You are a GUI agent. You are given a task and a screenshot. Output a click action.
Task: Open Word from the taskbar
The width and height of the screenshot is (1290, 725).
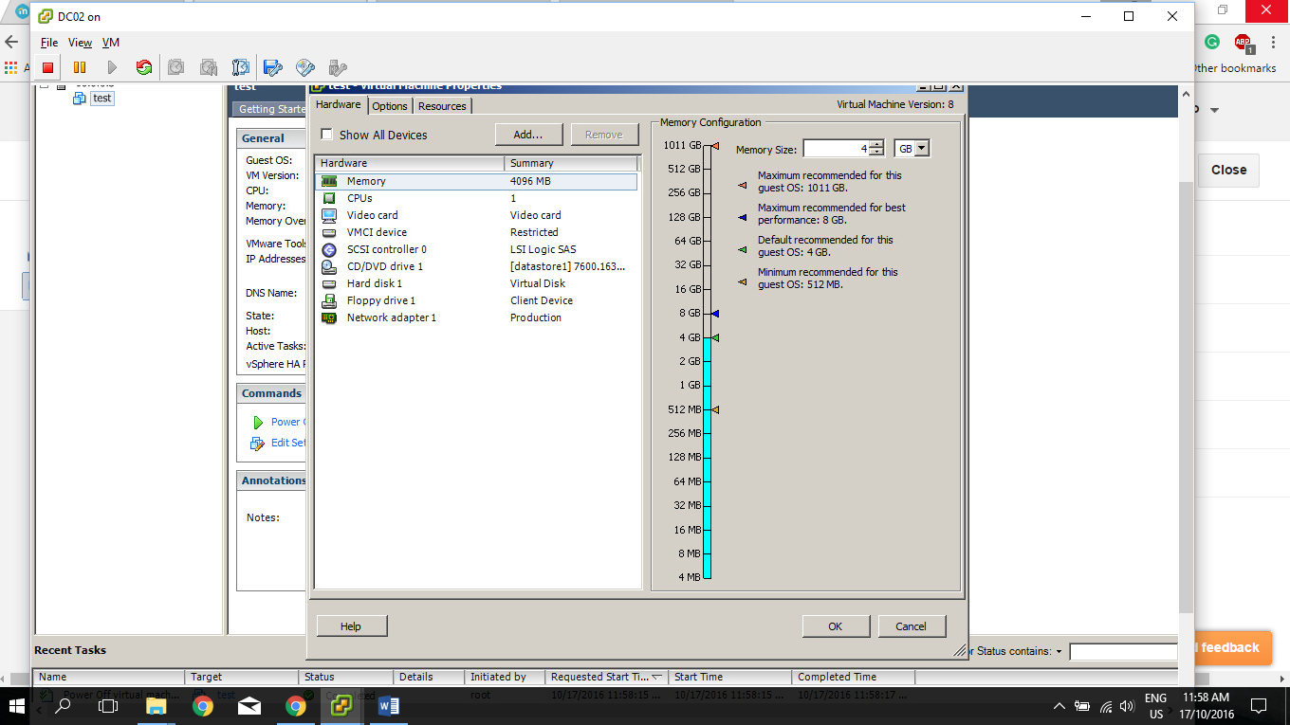389,706
